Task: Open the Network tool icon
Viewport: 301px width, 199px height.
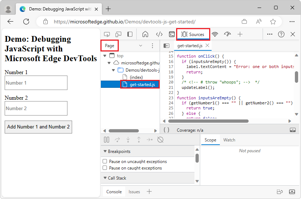Action: 215,35
